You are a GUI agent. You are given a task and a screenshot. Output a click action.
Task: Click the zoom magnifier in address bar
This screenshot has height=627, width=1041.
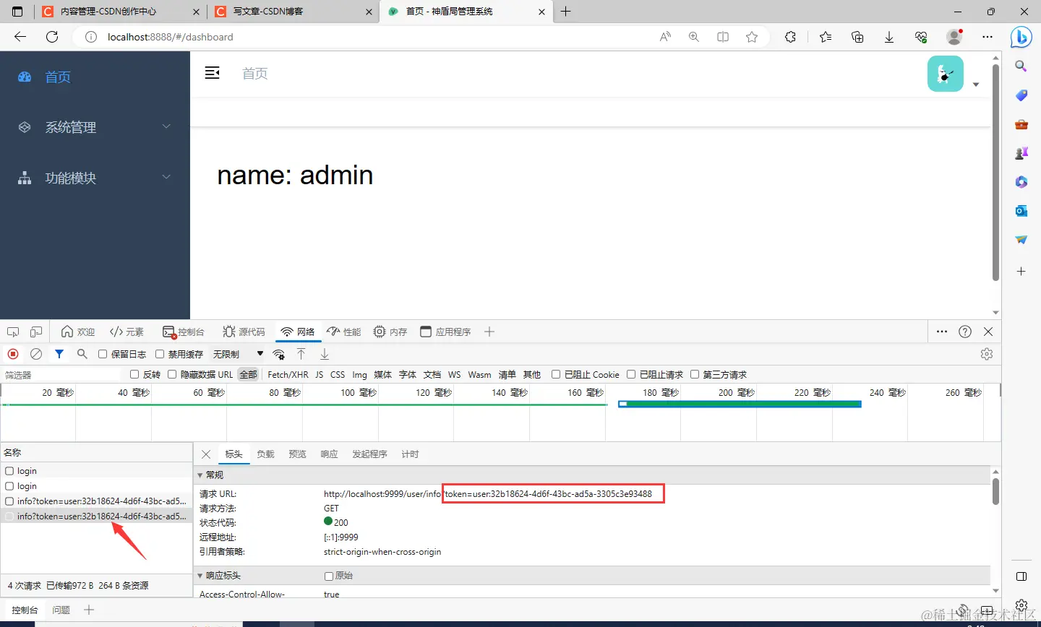[694, 37]
